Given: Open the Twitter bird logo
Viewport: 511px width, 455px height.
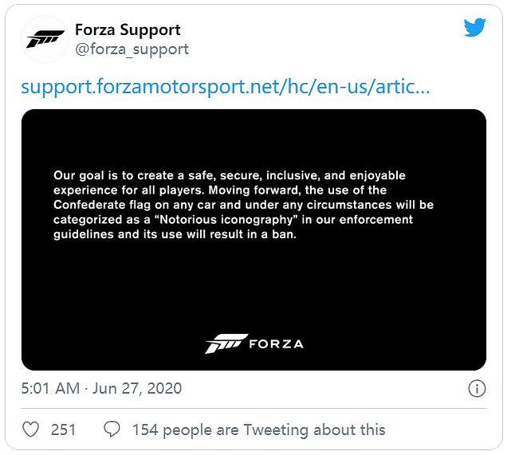Looking at the screenshot, I should click(475, 28).
